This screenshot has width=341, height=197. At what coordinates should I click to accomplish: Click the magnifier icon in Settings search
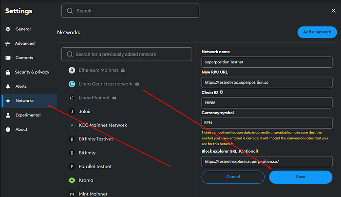(70, 11)
